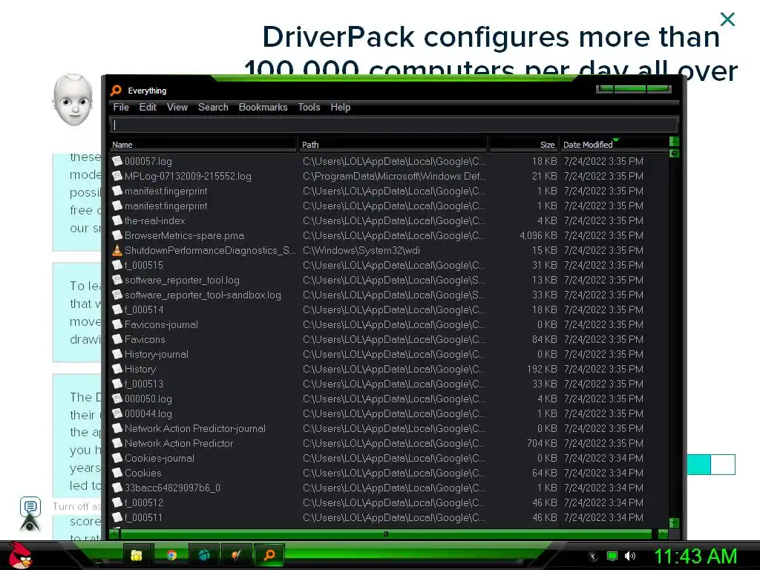Show hidden tray icons arrow
The height and width of the screenshot is (570, 760).
[x=593, y=557]
